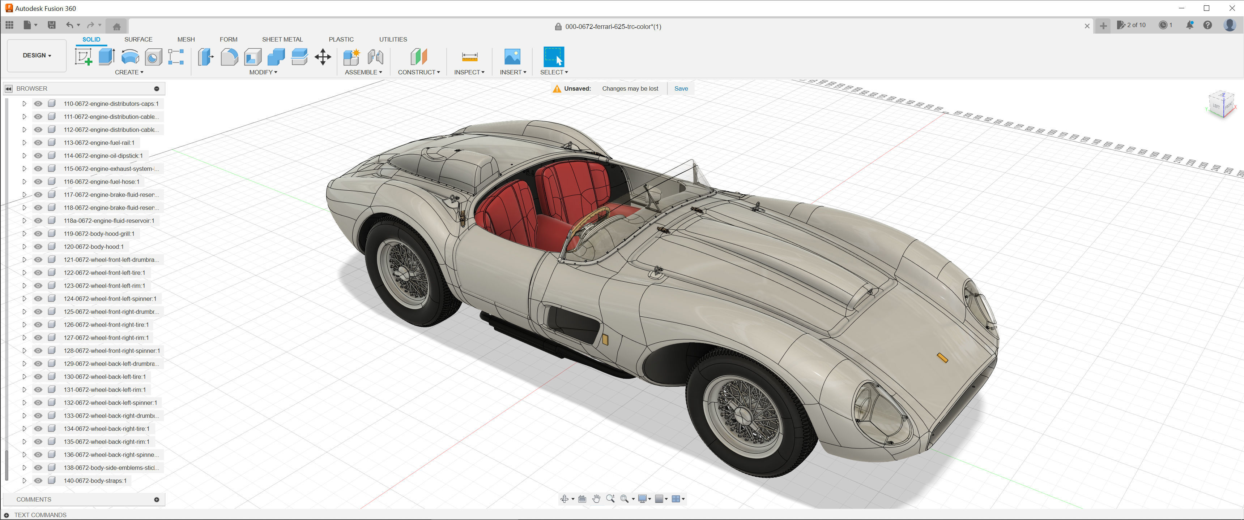Select the Press Pull tool

click(206, 57)
